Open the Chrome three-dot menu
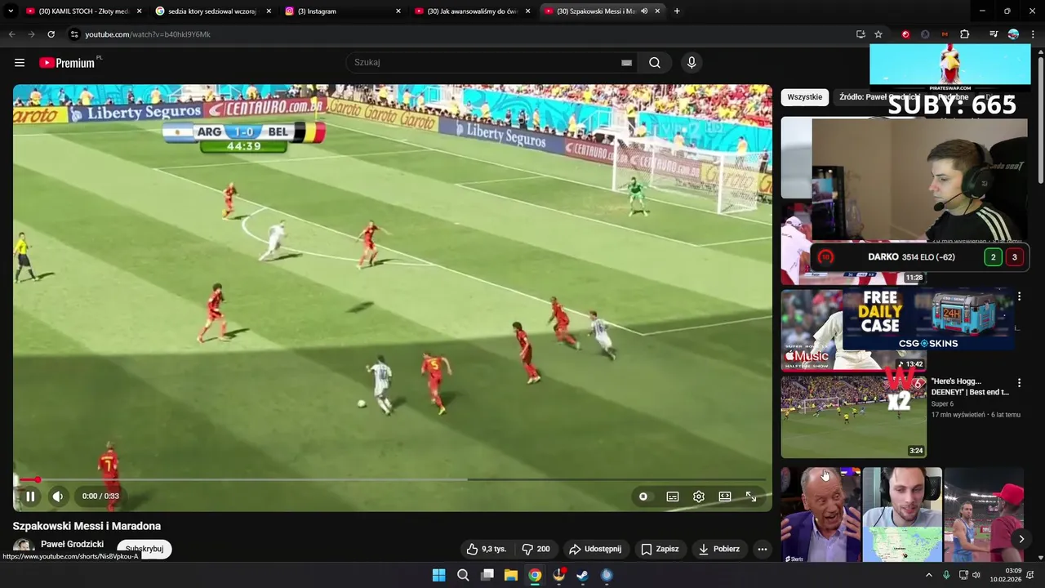Image resolution: width=1045 pixels, height=588 pixels. (x=1033, y=34)
